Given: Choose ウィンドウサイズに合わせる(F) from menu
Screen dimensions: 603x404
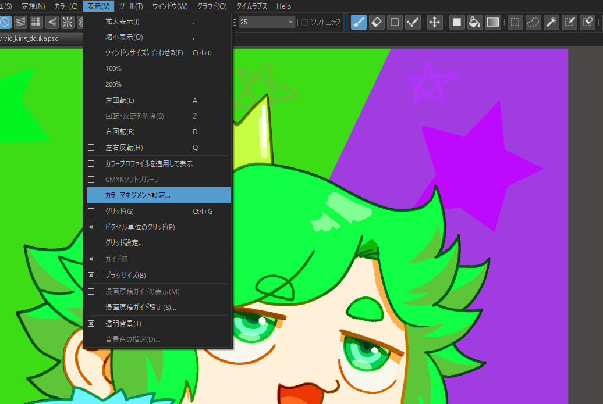Looking at the screenshot, I should [x=144, y=53].
